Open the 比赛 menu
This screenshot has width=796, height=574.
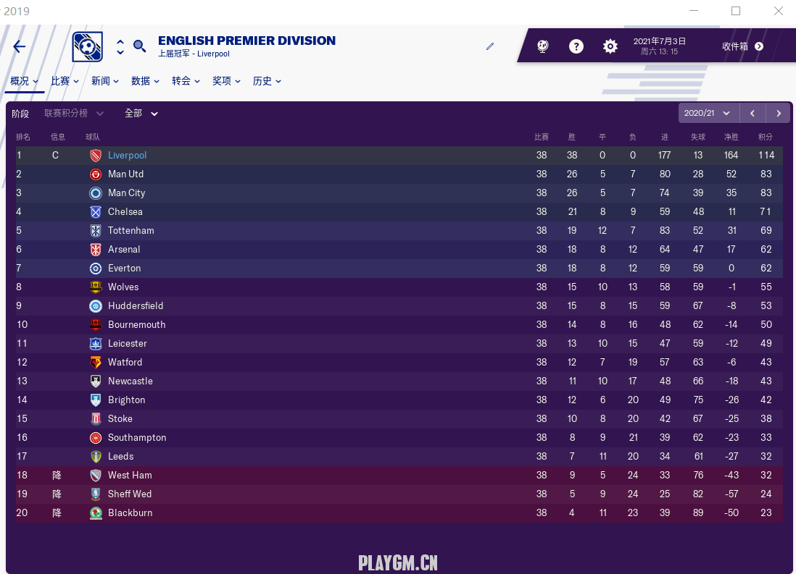(x=65, y=81)
